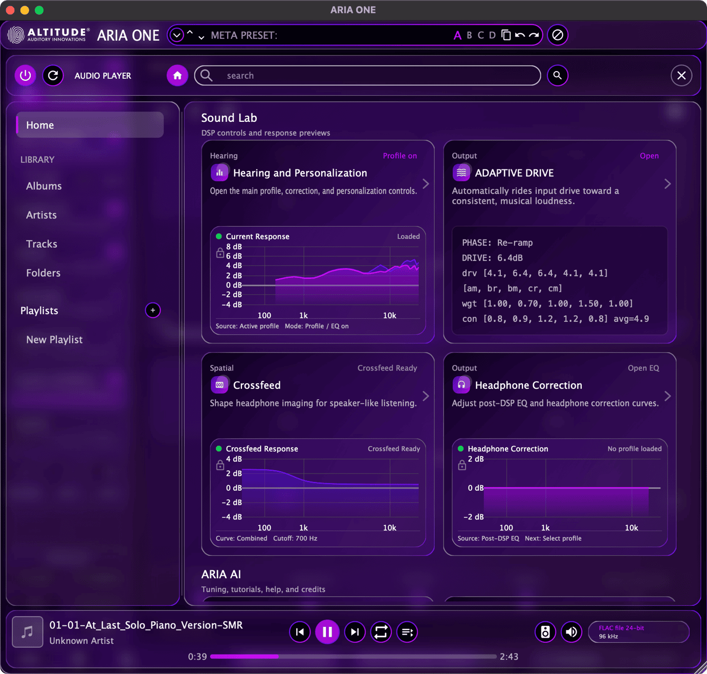Click the FLAC file 24-bit format badge

[638, 632]
